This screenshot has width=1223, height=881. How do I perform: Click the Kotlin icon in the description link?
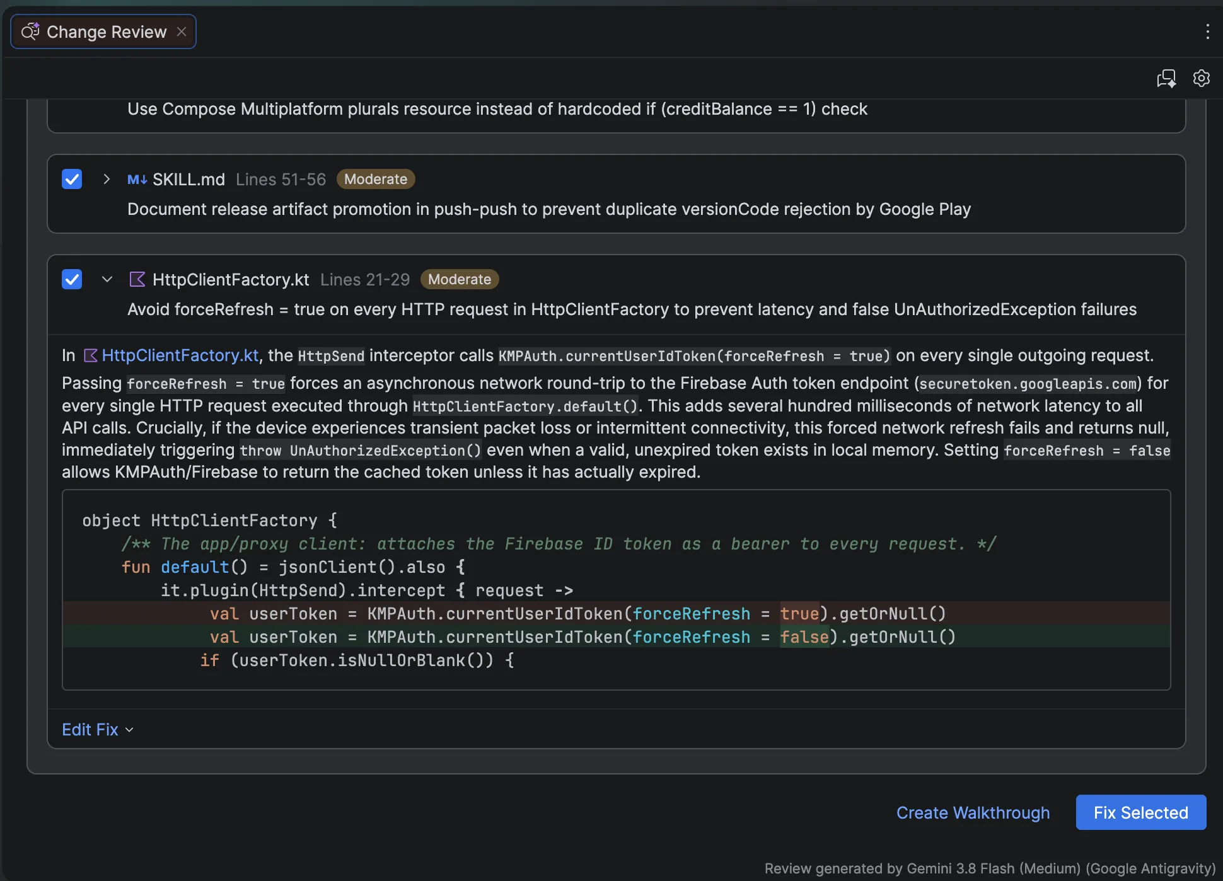coord(91,355)
